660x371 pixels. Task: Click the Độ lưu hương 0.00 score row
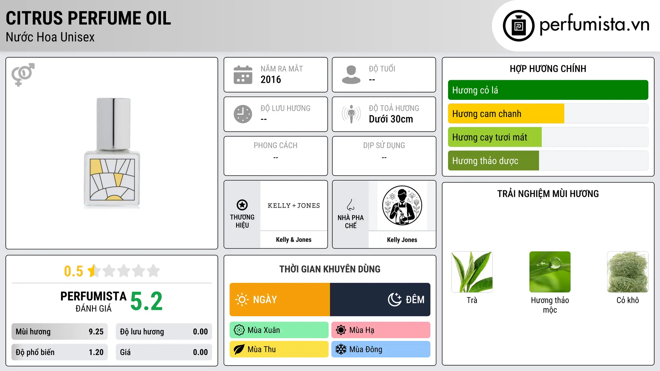[x=164, y=332]
